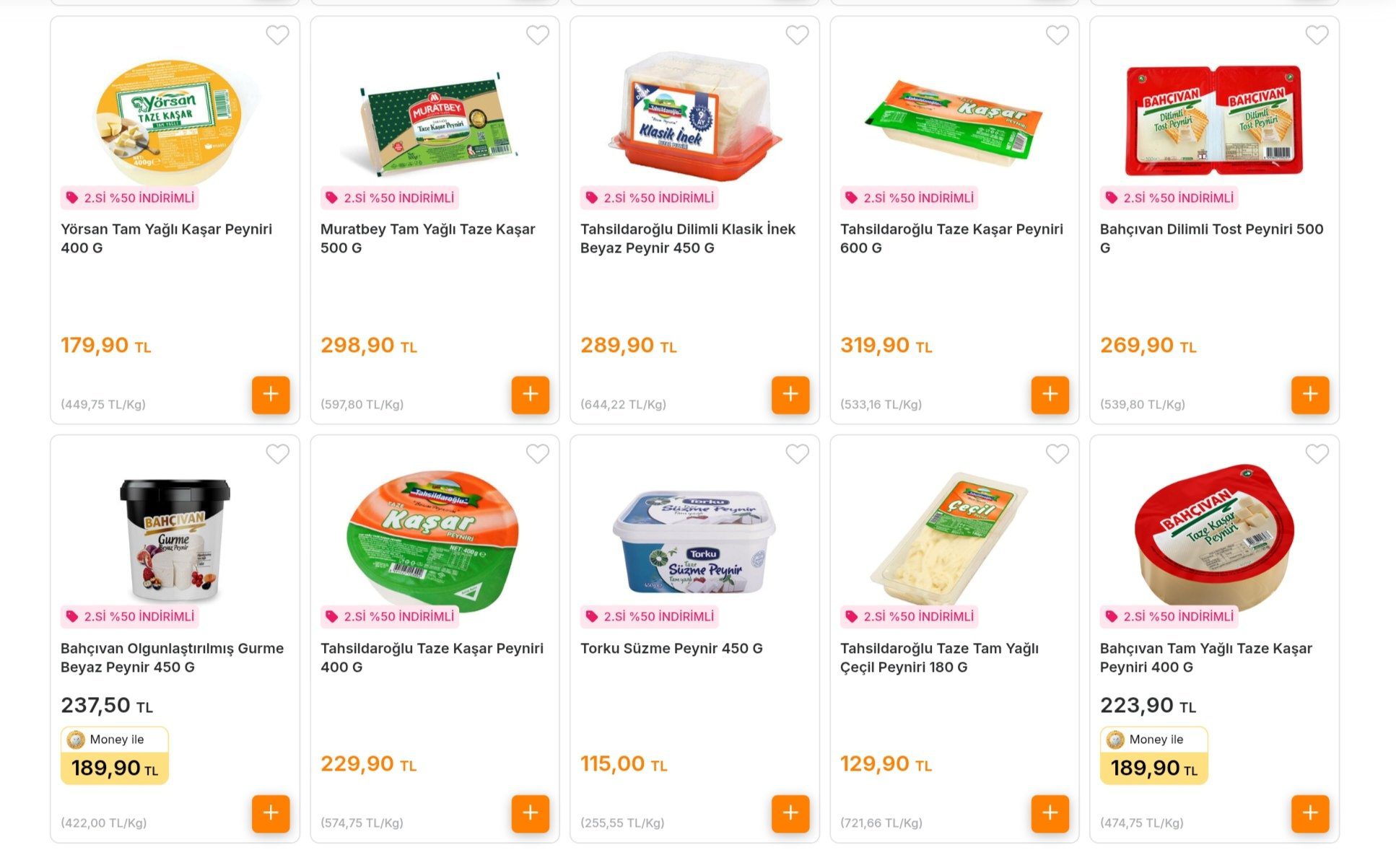
Task: Toggle favorite on Tahsildaroğlu Taze Kaşar 600 G
Action: pyautogui.click(x=1057, y=35)
